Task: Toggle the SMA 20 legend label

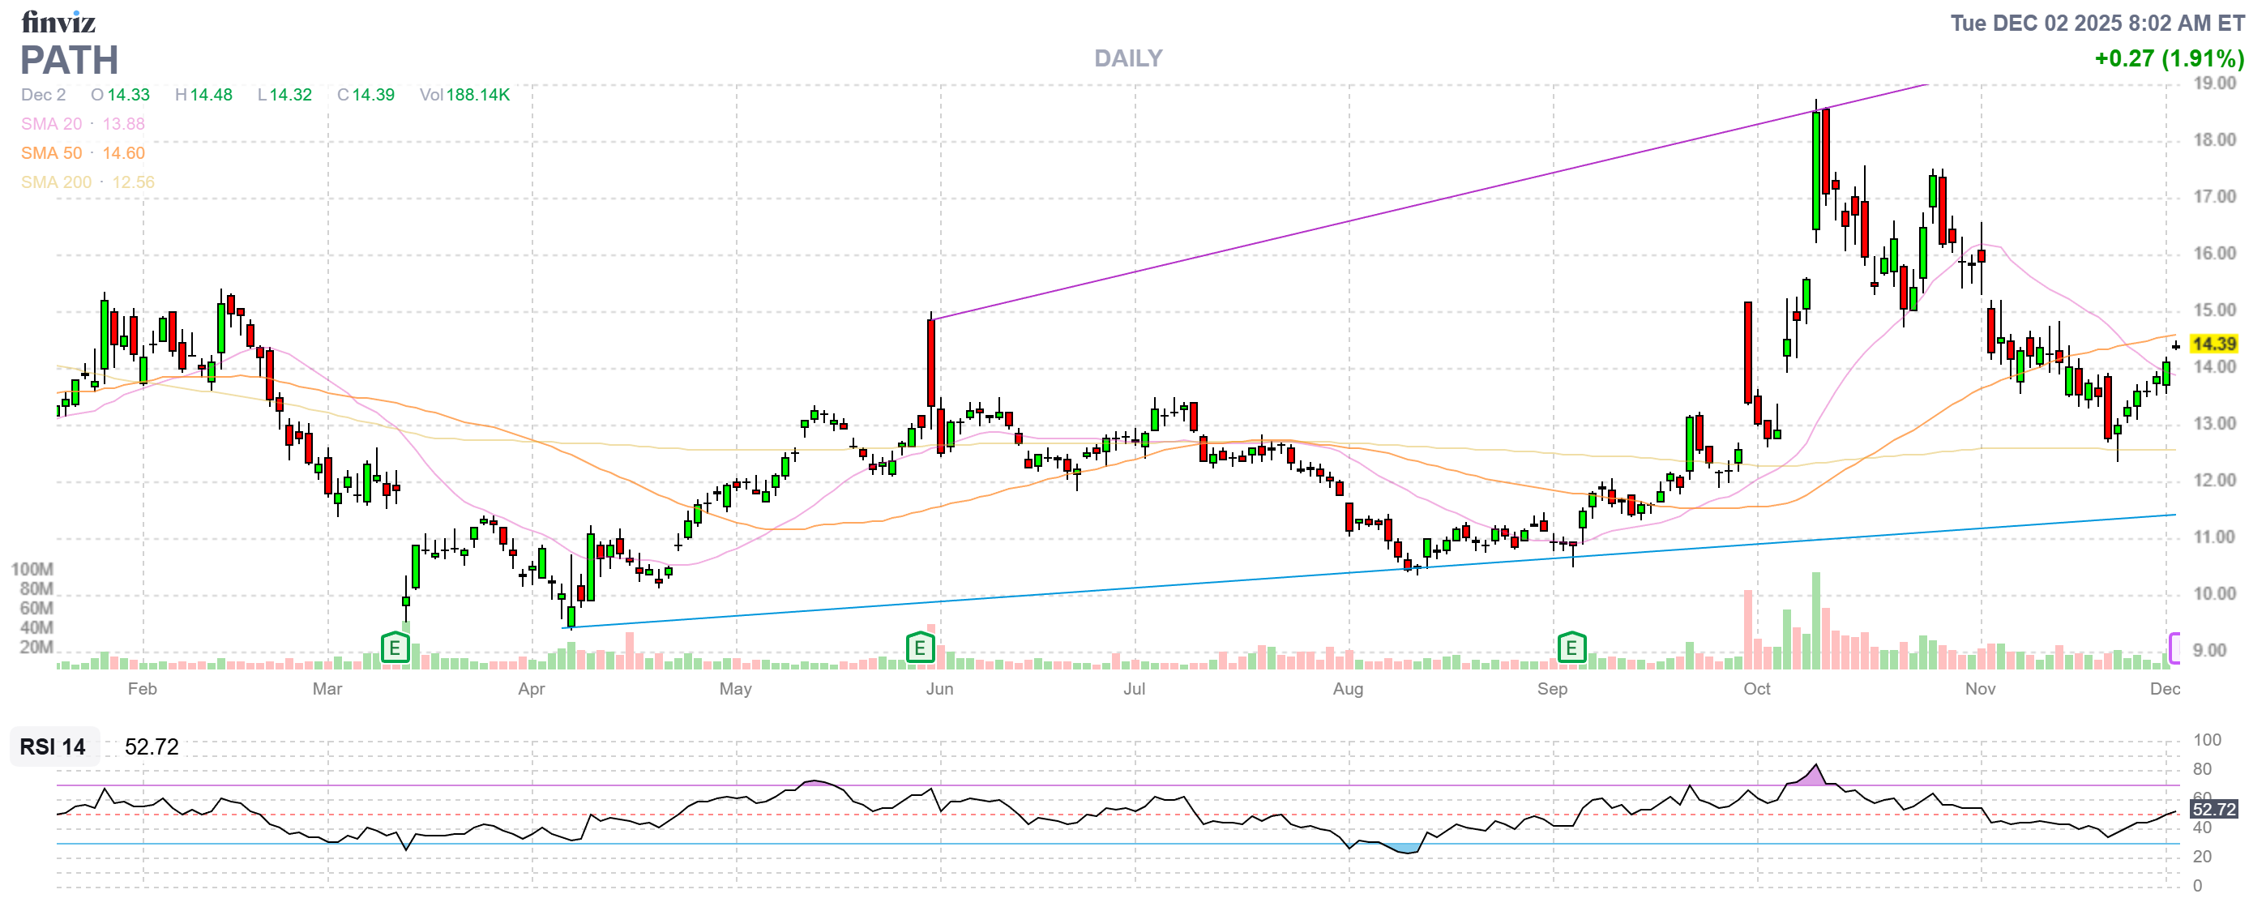Action: pos(52,124)
